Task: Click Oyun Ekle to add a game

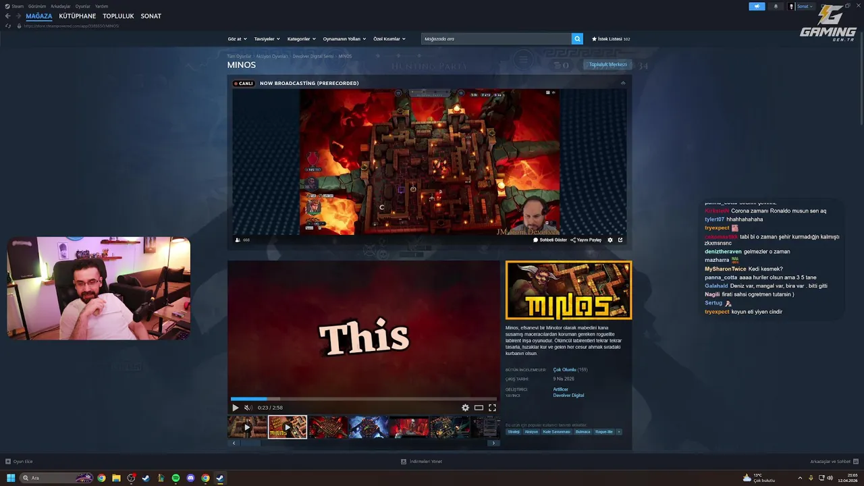Action: [x=19, y=462]
